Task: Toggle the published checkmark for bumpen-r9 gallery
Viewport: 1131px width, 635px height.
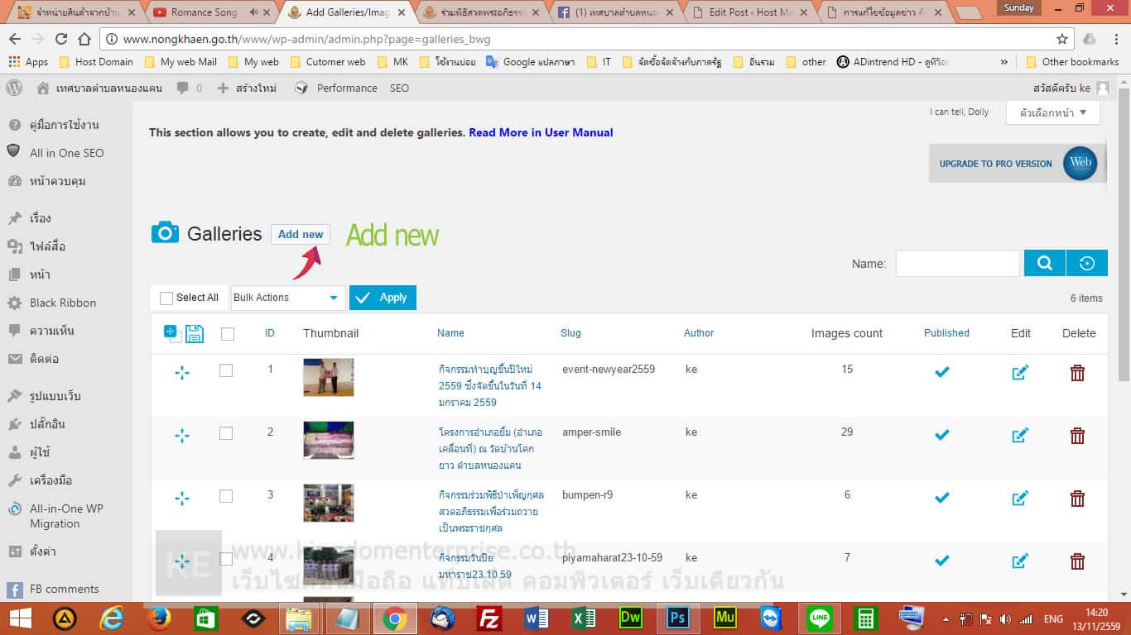Action: click(941, 498)
